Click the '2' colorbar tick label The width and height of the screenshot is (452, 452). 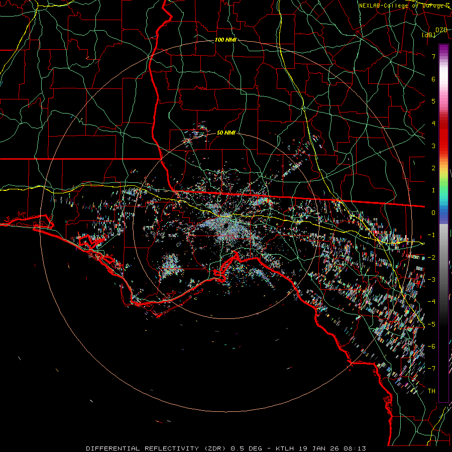(433, 168)
